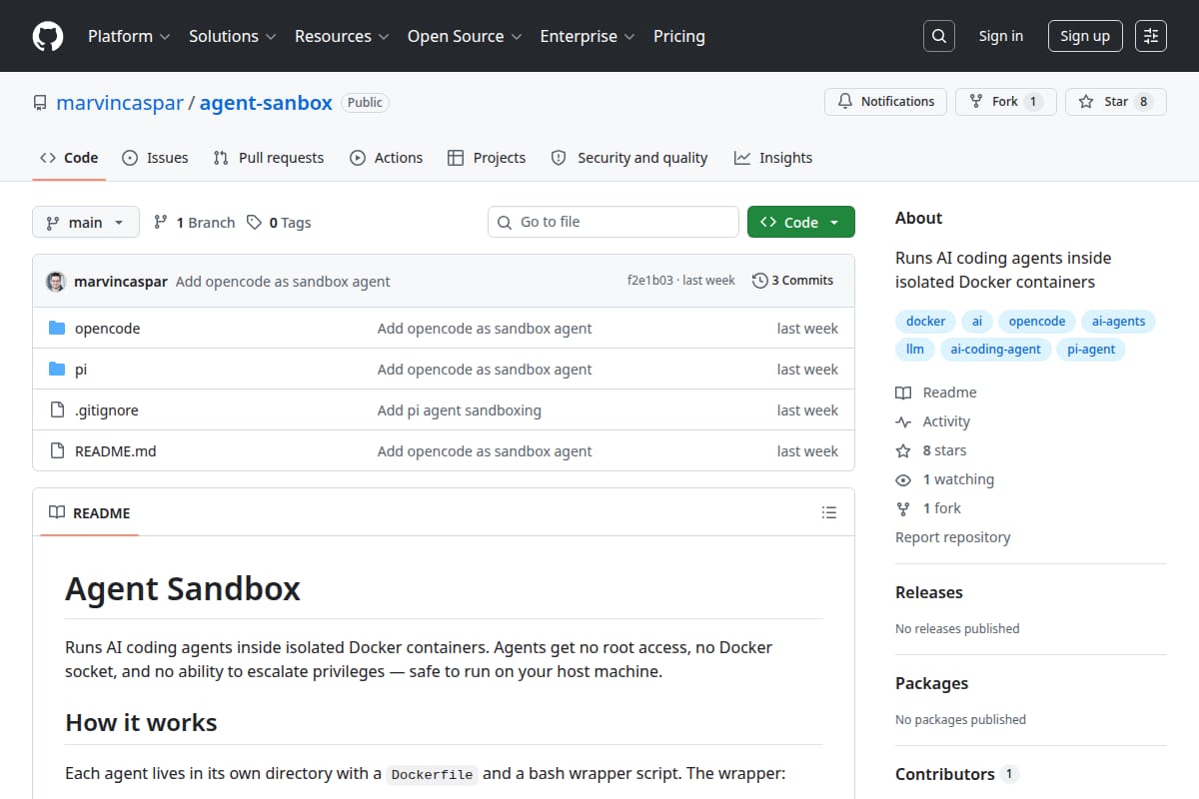Open the appearance settings icon in the header
This screenshot has width=1199, height=799.
1151,36
